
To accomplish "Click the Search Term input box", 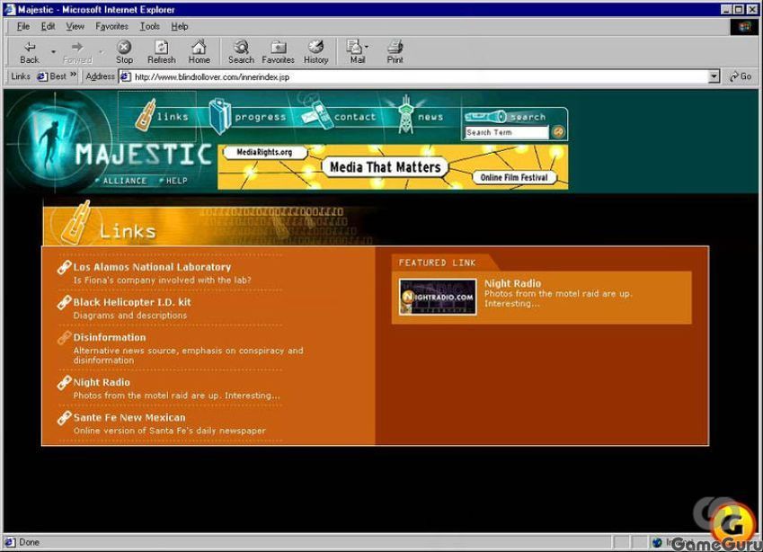I will click(x=506, y=132).
